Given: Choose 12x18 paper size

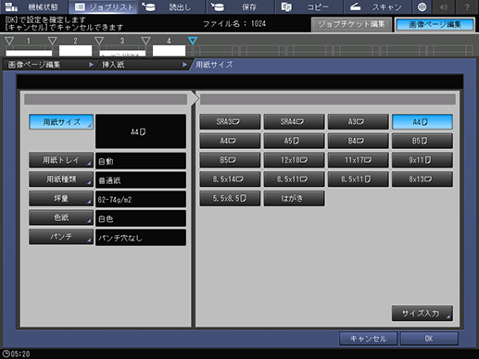Looking at the screenshot, I should tap(294, 160).
